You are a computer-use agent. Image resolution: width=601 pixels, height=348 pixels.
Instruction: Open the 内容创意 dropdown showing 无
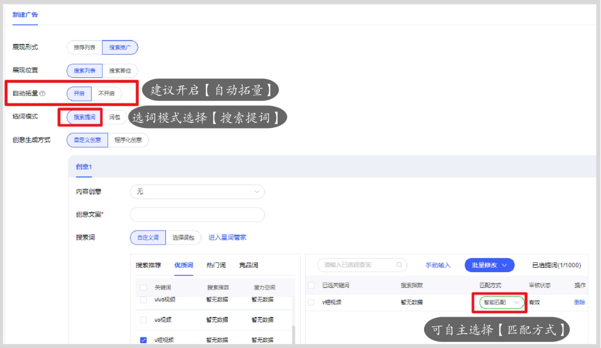197,191
